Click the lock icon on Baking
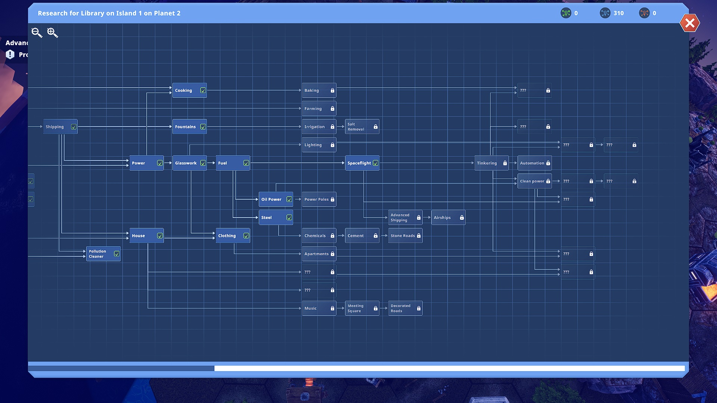 click(332, 90)
